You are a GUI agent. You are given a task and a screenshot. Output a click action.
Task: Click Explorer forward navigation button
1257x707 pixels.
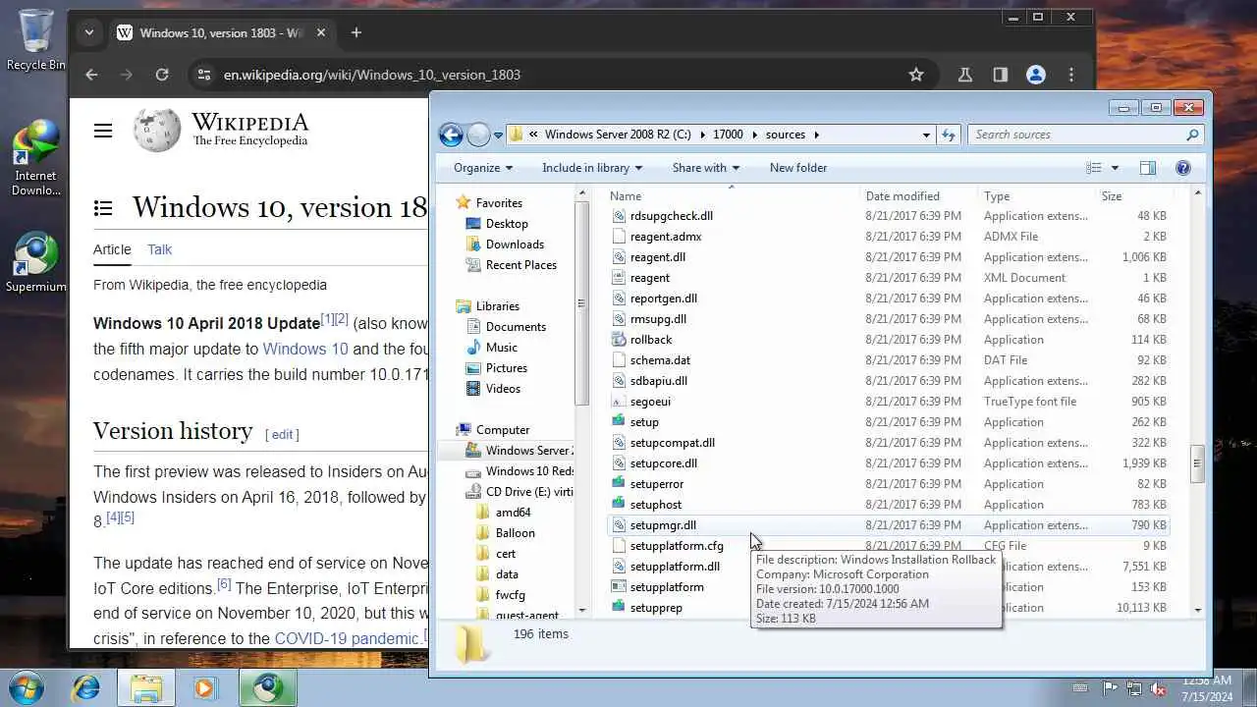478,135
